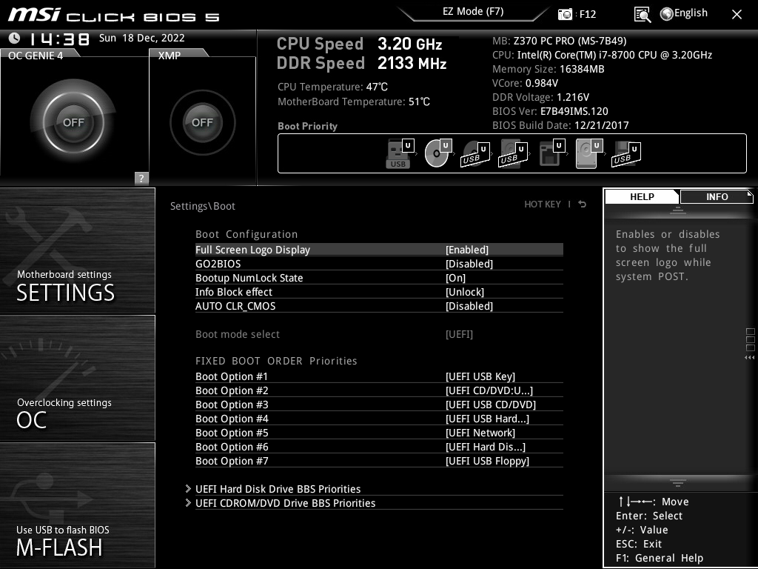
Task: Open Boot Option #1 UEFI USB Key value
Action: pyautogui.click(x=480, y=376)
